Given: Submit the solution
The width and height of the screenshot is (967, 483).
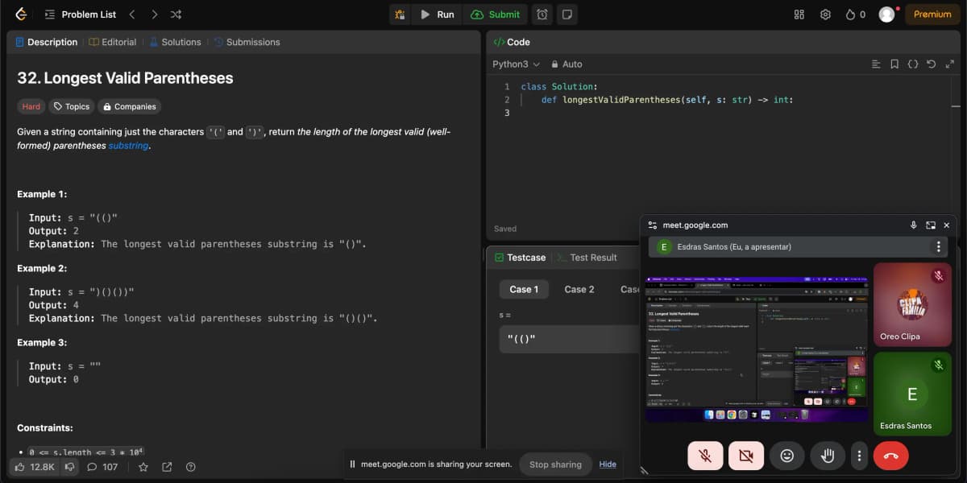Looking at the screenshot, I should (x=496, y=14).
